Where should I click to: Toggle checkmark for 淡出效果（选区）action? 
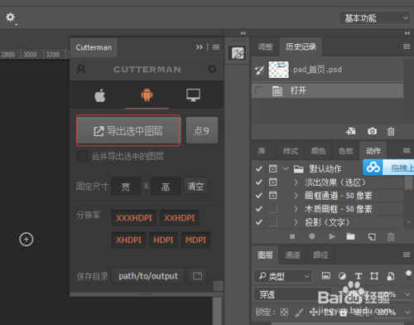coord(259,182)
